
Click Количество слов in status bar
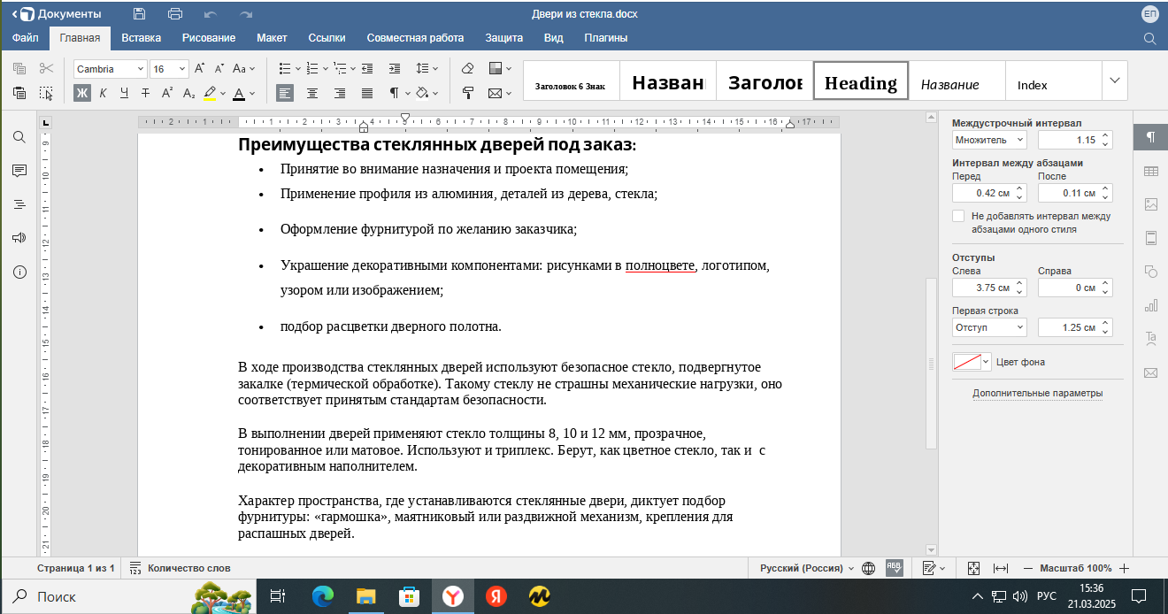(x=181, y=568)
